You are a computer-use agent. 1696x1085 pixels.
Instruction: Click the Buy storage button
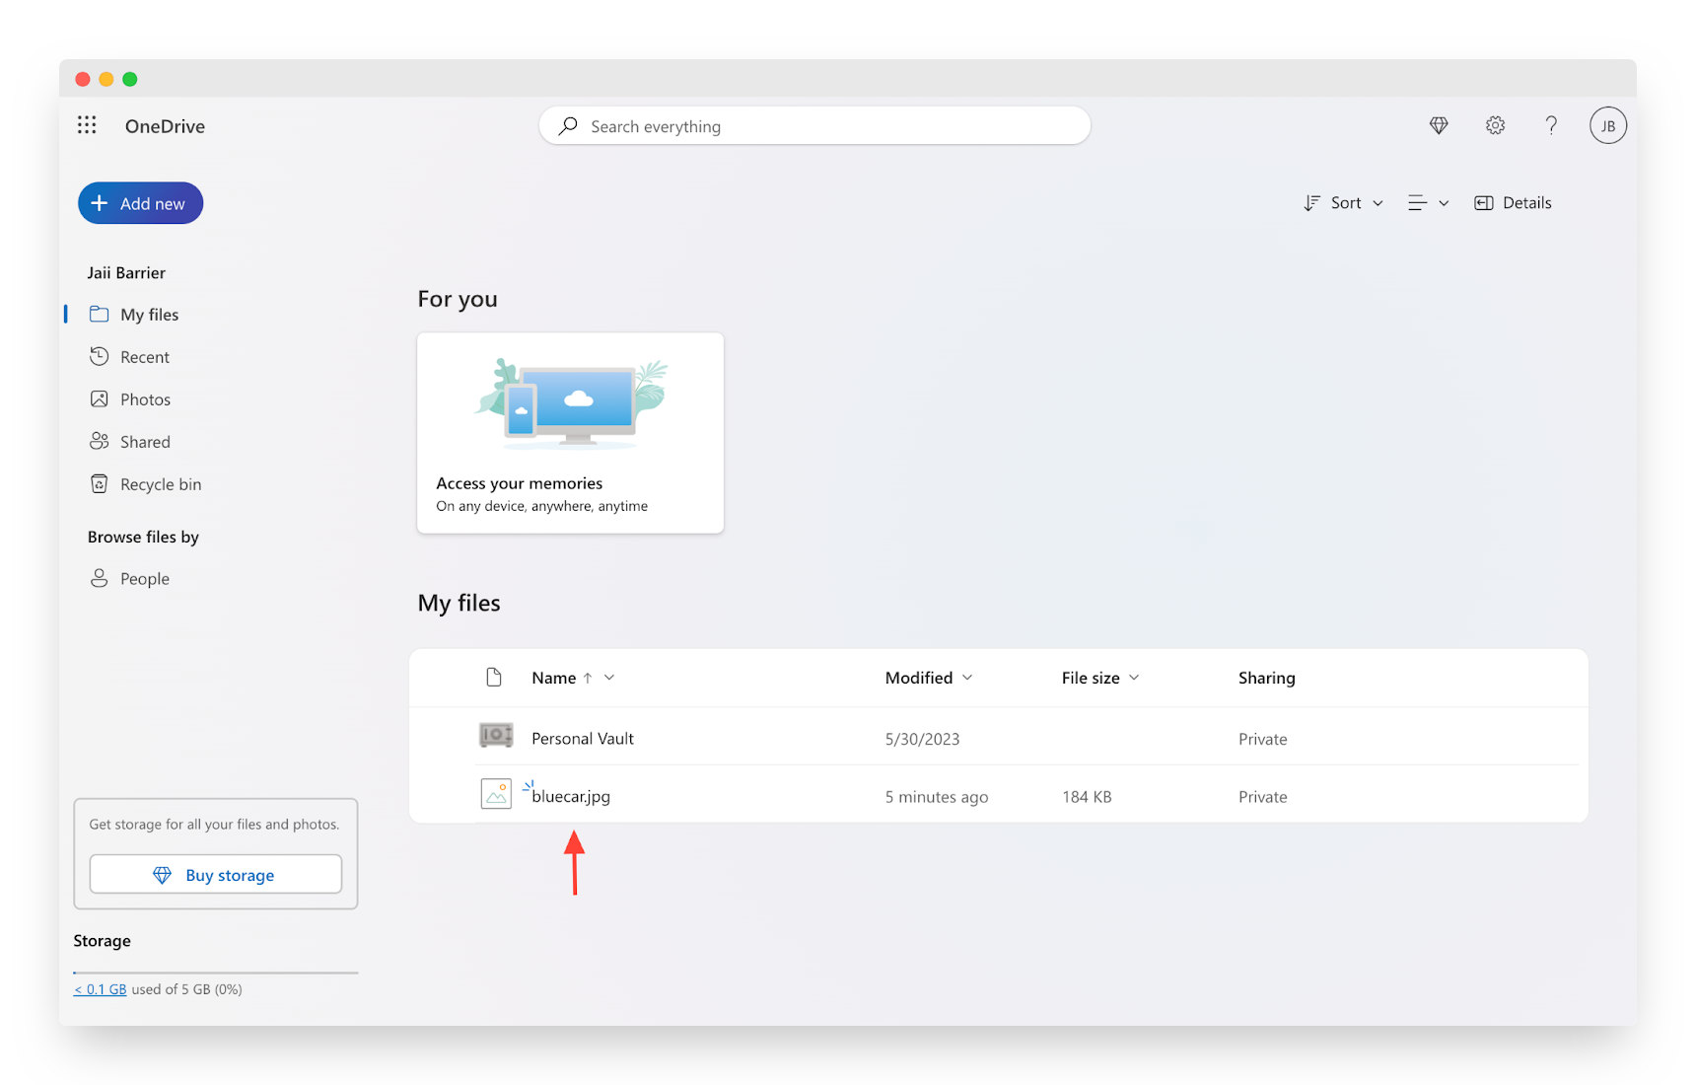(x=215, y=874)
